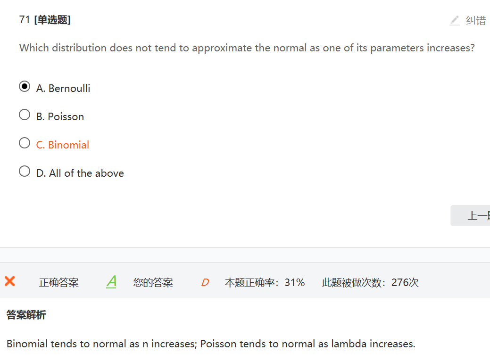The height and width of the screenshot is (361, 490).
Task: Click the 正确答案 label
Action: coord(59,282)
